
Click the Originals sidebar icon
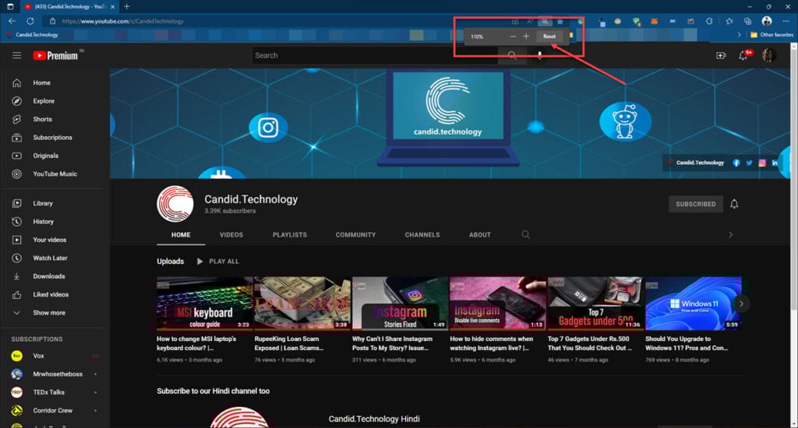point(17,156)
